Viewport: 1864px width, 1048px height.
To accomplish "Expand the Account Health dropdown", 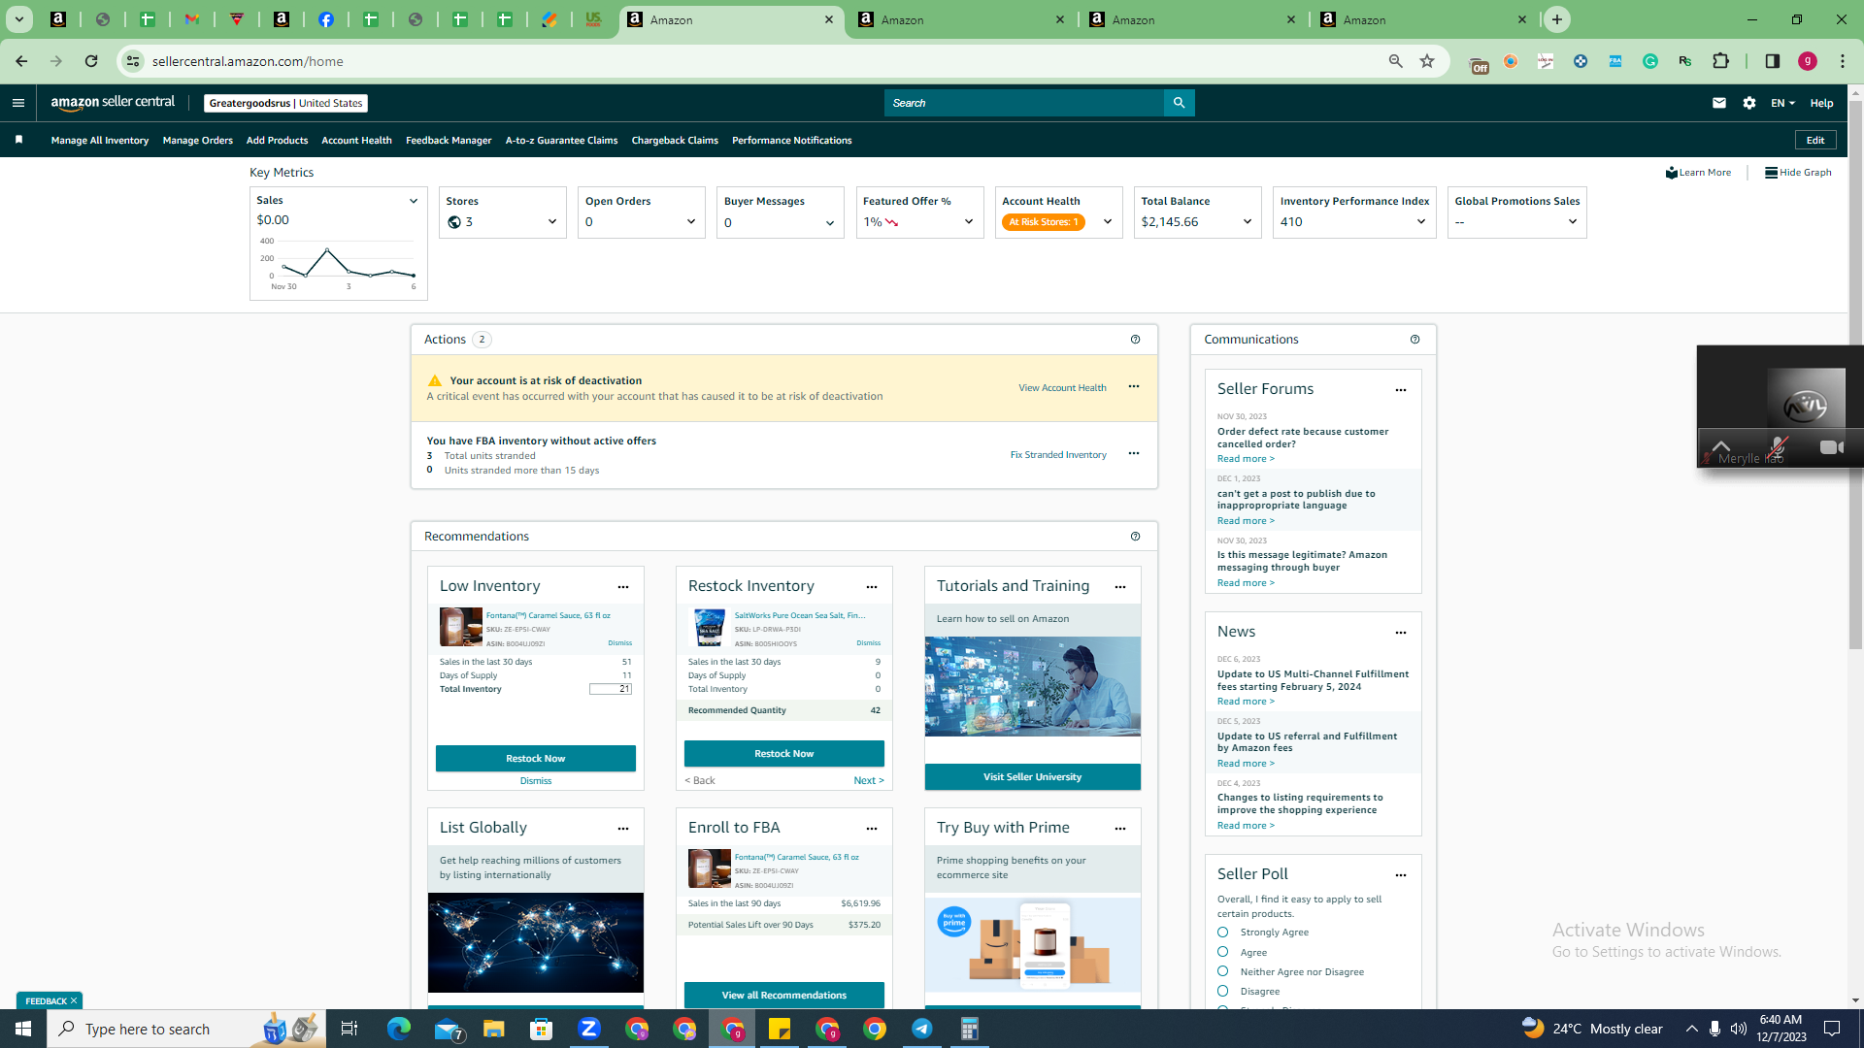I will tap(1108, 222).
